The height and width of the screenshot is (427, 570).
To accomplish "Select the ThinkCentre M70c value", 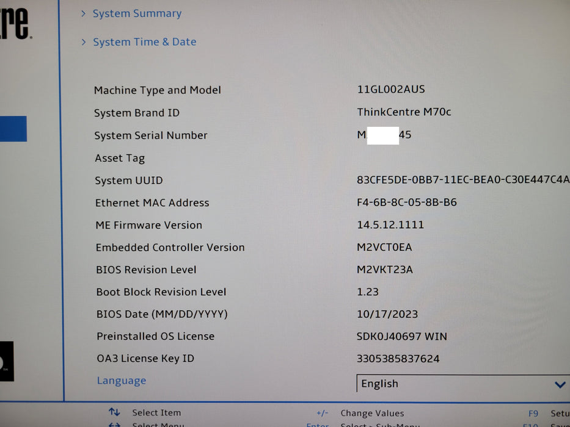I will (x=404, y=112).
